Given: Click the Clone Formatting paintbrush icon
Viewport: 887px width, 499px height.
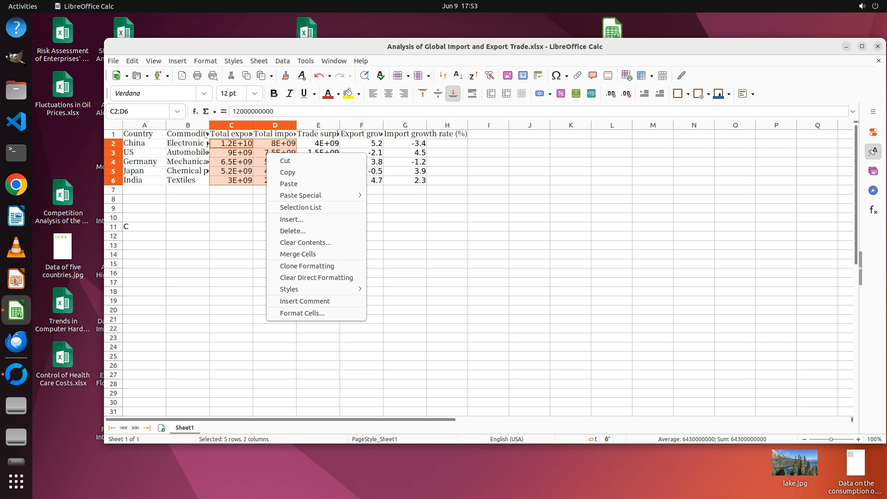Looking at the screenshot, I should click(285, 75).
